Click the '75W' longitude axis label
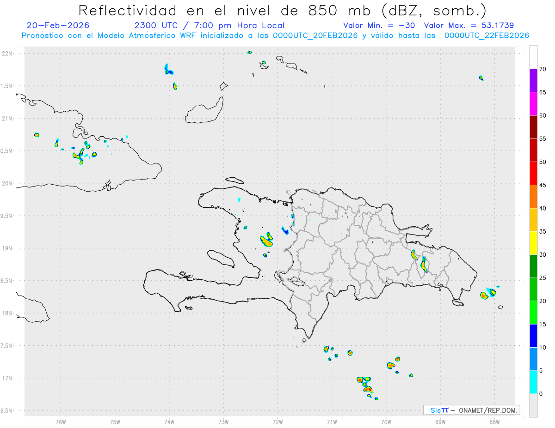The width and height of the screenshot is (555, 428). click(x=115, y=421)
